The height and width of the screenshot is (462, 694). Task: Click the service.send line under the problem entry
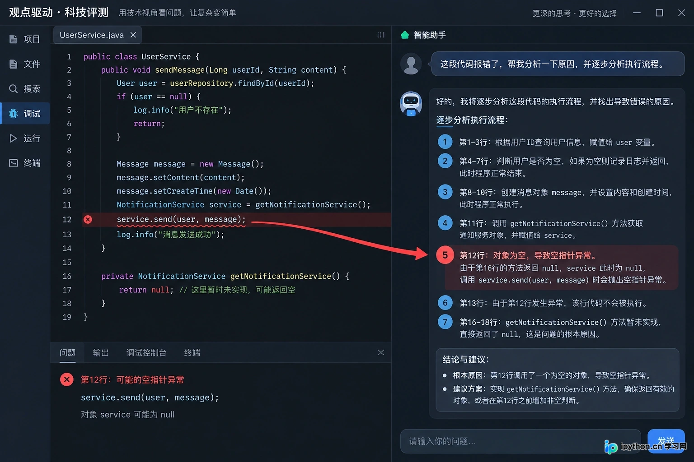click(x=150, y=397)
